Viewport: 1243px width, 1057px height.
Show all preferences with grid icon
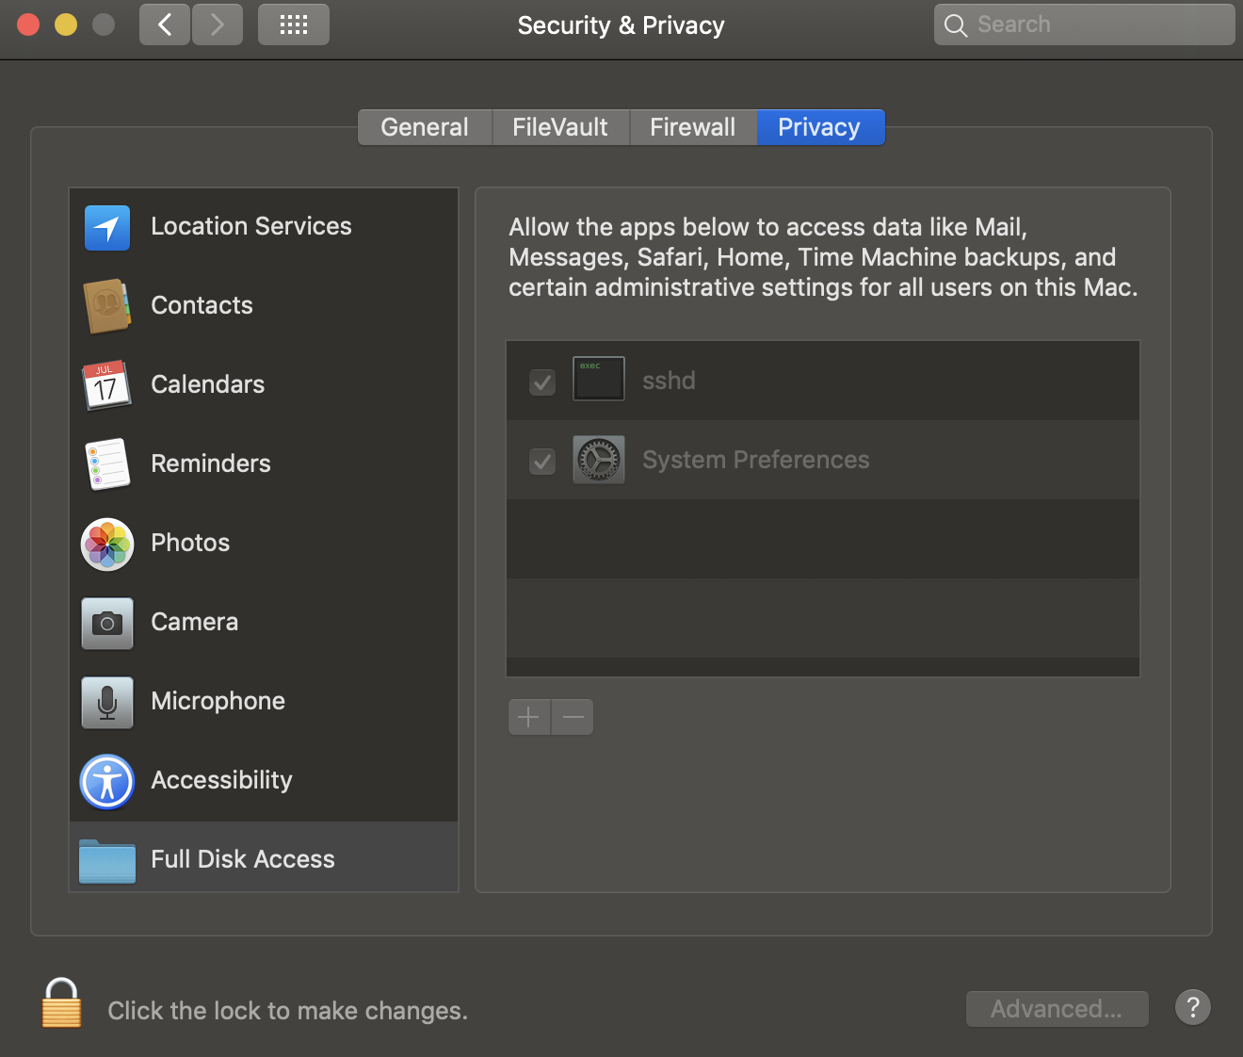pos(294,24)
